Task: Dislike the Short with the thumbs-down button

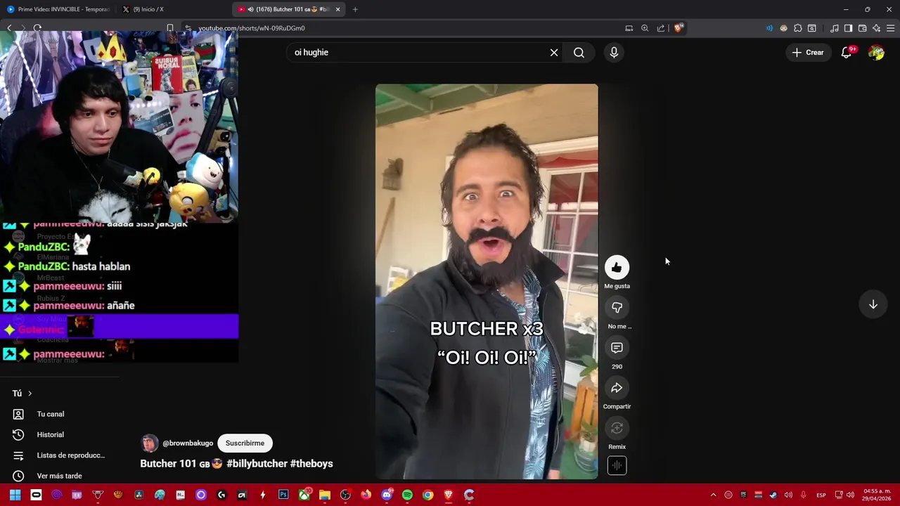Action: coord(617,307)
